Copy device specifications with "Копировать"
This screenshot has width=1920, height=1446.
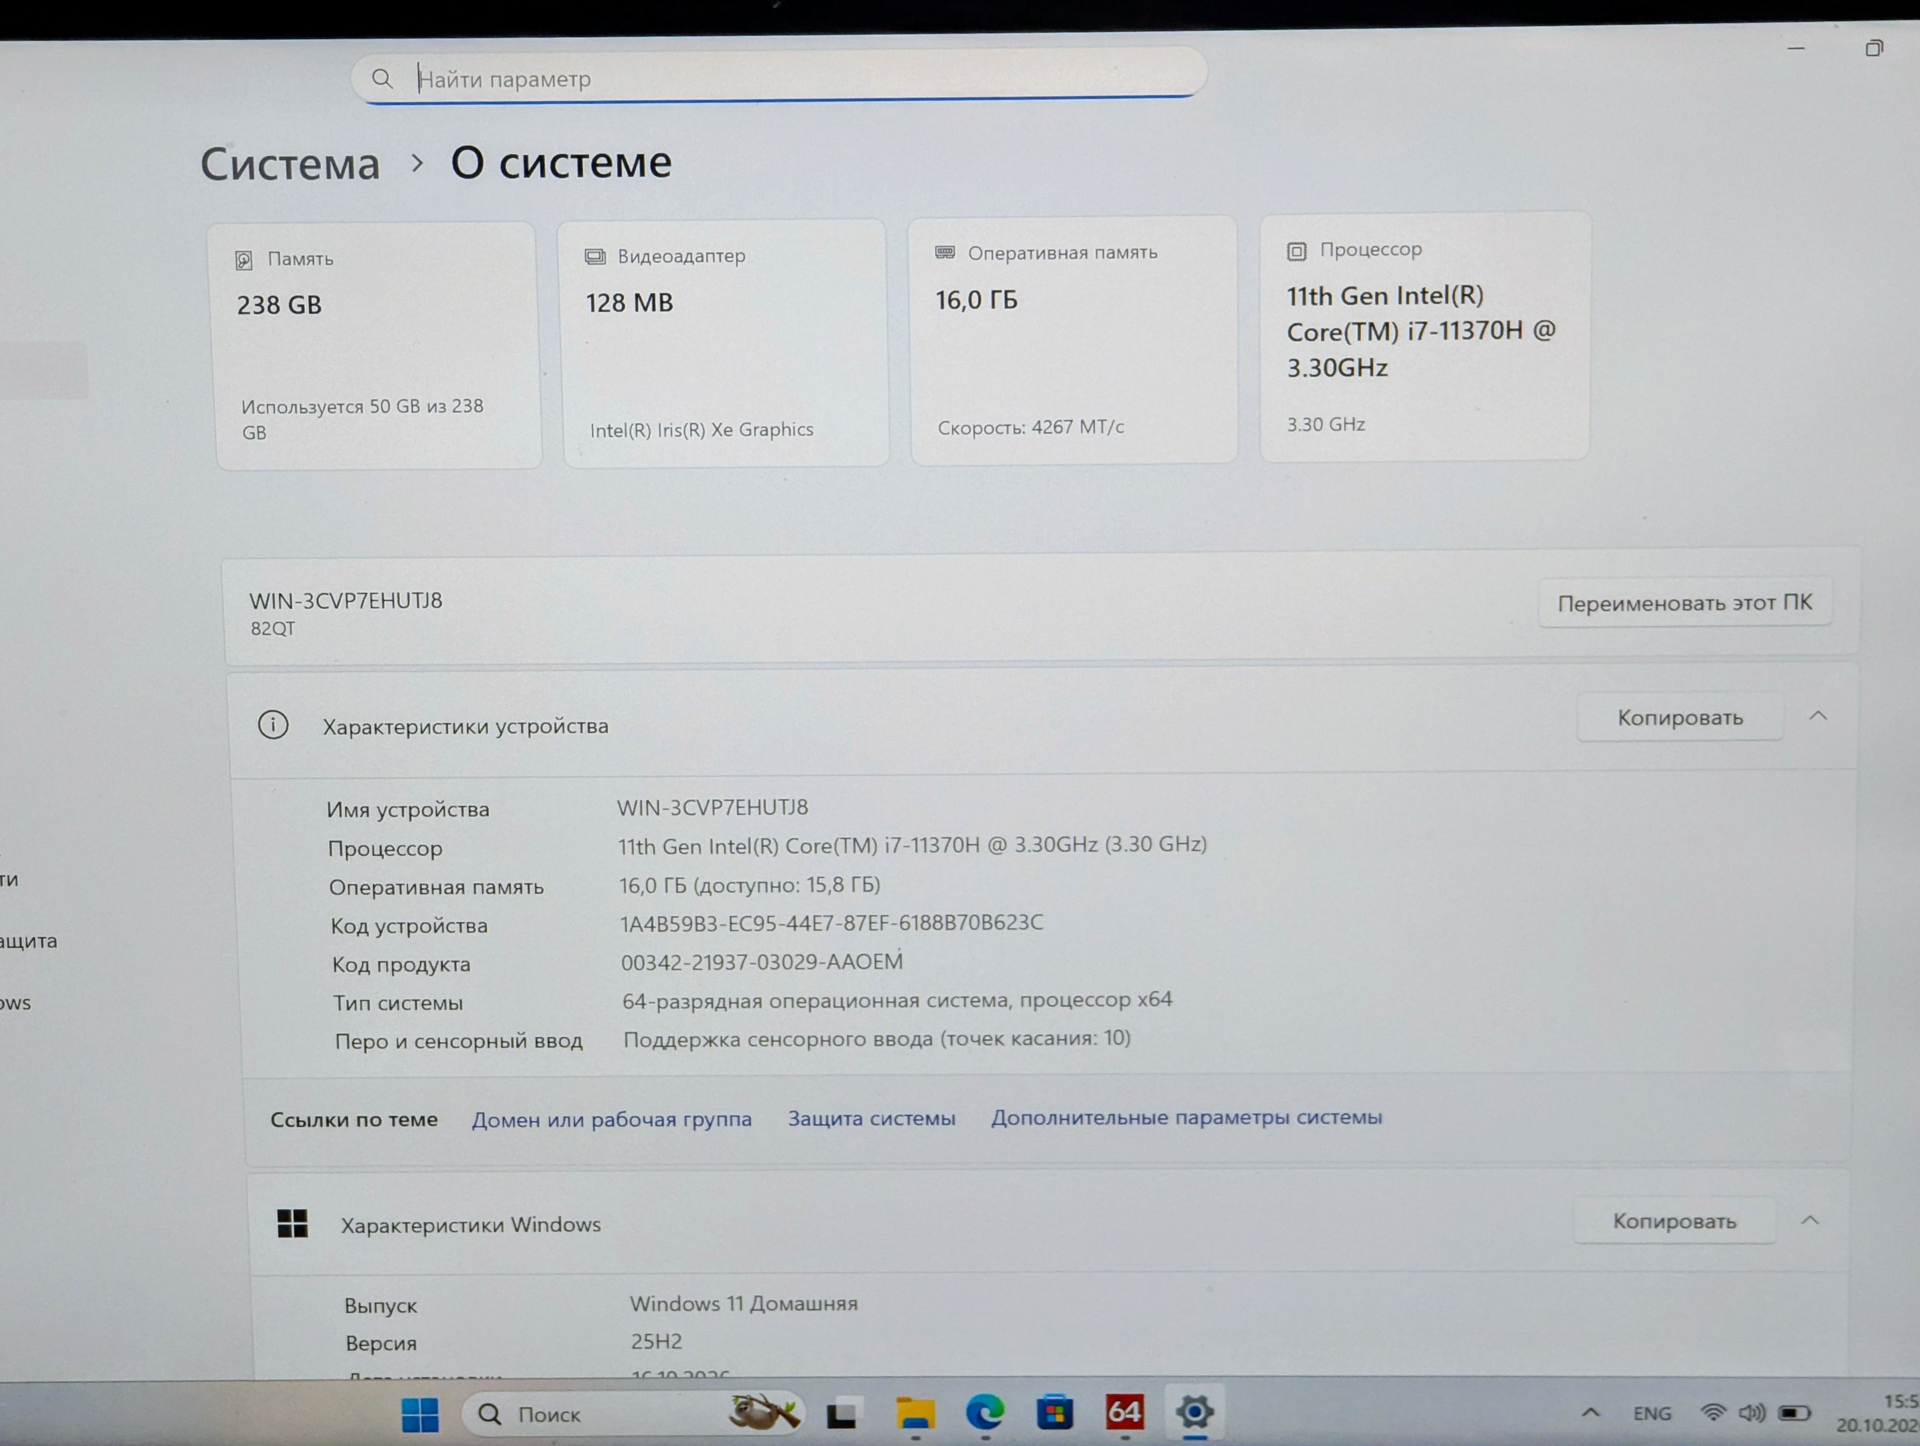click(1680, 718)
